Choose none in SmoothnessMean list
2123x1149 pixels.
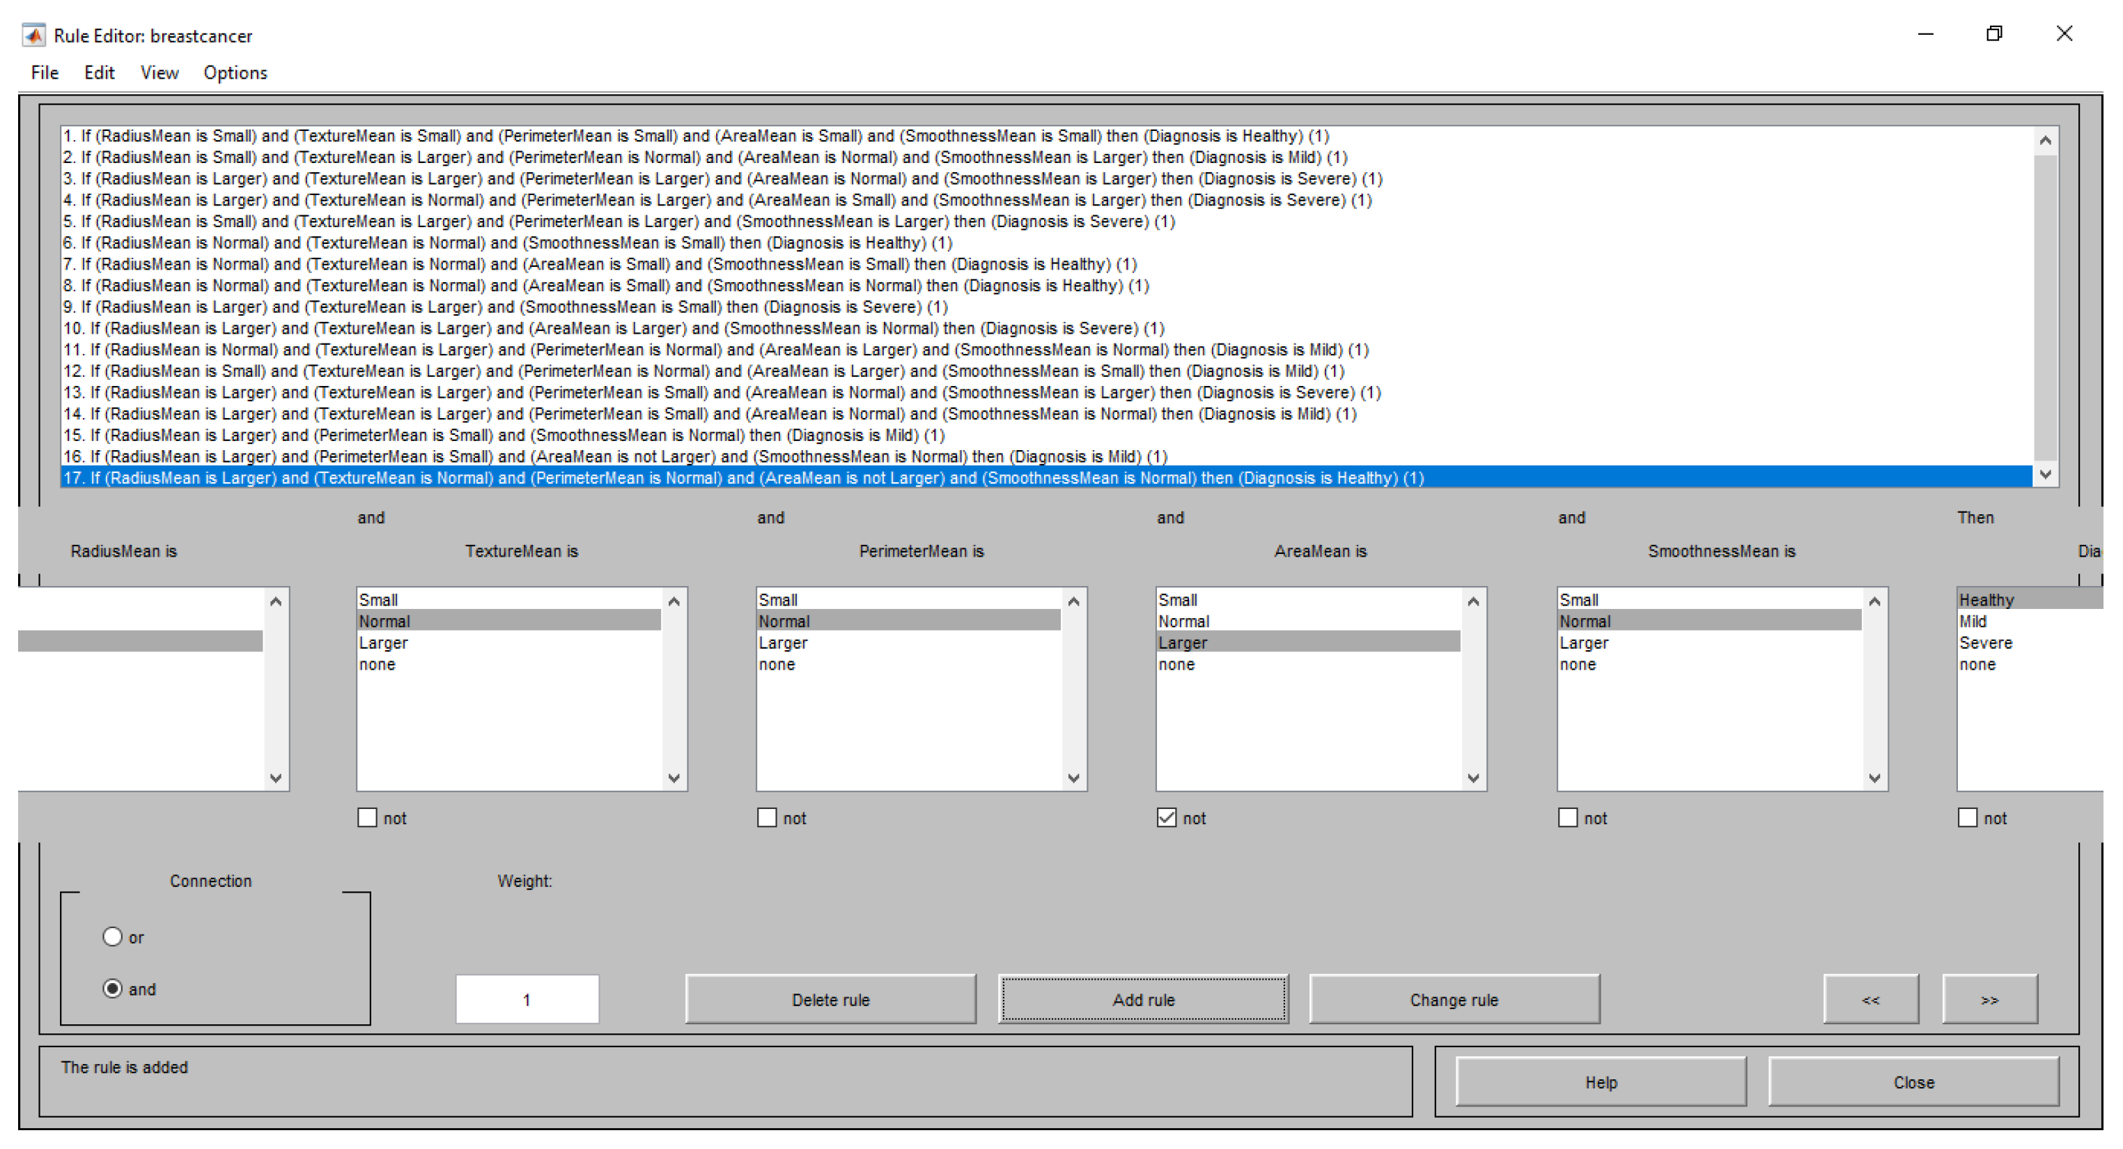tap(1578, 663)
